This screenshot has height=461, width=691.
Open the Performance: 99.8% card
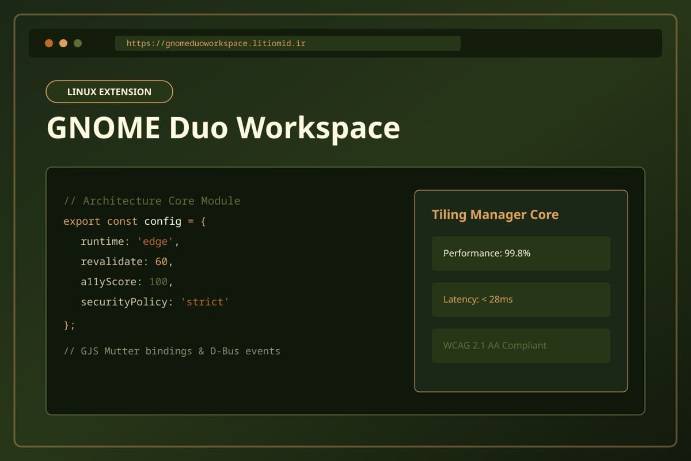[x=521, y=254]
